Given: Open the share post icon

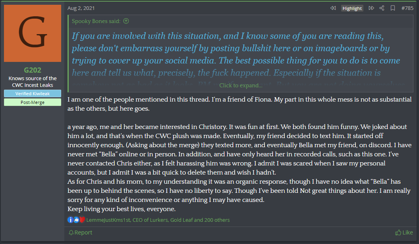Looking at the screenshot, I should 382,8.
